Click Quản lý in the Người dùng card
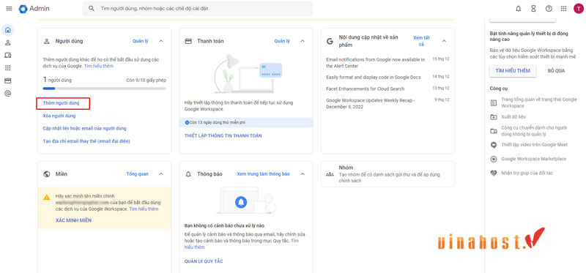Viewport: 586px width, 273px height. pos(141,41)
